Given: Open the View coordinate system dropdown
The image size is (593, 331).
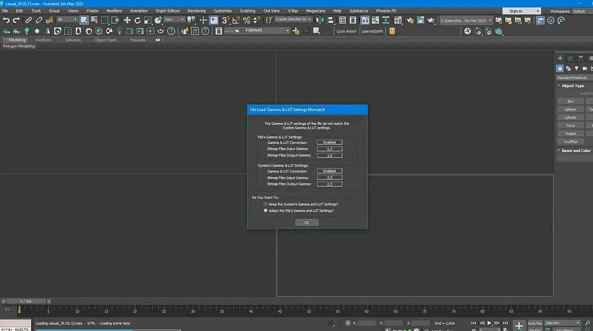Looking at the screenshot, I should [x=174, y=20].
